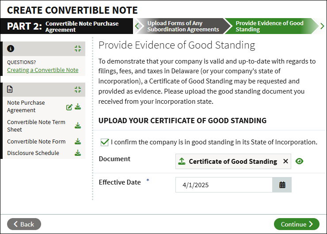Select the Provide Evidence of Good Standing step
Screen dimensions: 327x234
click(270, 26)
